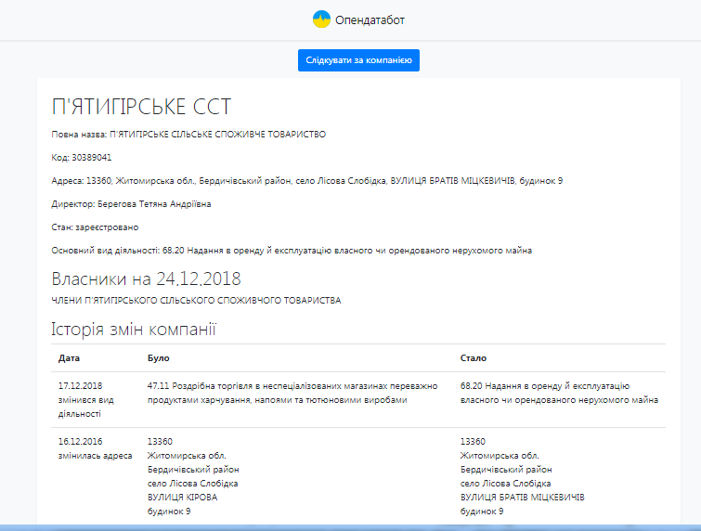Click the Було column header
The width and height of the screenshot is (701, 531).
159,357
